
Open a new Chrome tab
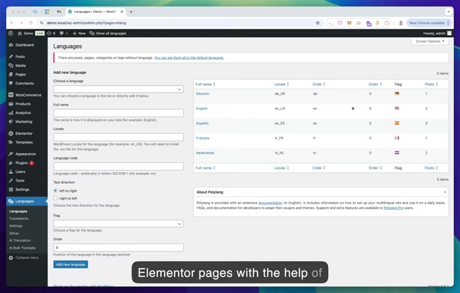tap(131, 12)
